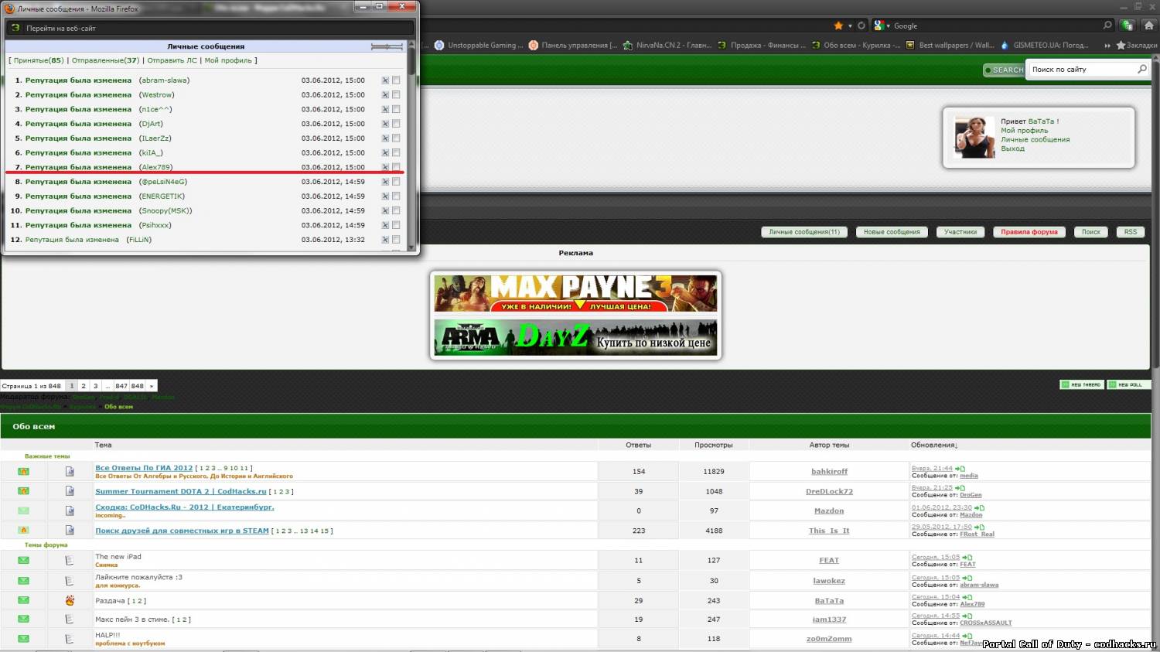Click the green addon icon beside home
The width and height of the screenshot is (1160, 652).
pyautogui.click(x=1128, y=26)
